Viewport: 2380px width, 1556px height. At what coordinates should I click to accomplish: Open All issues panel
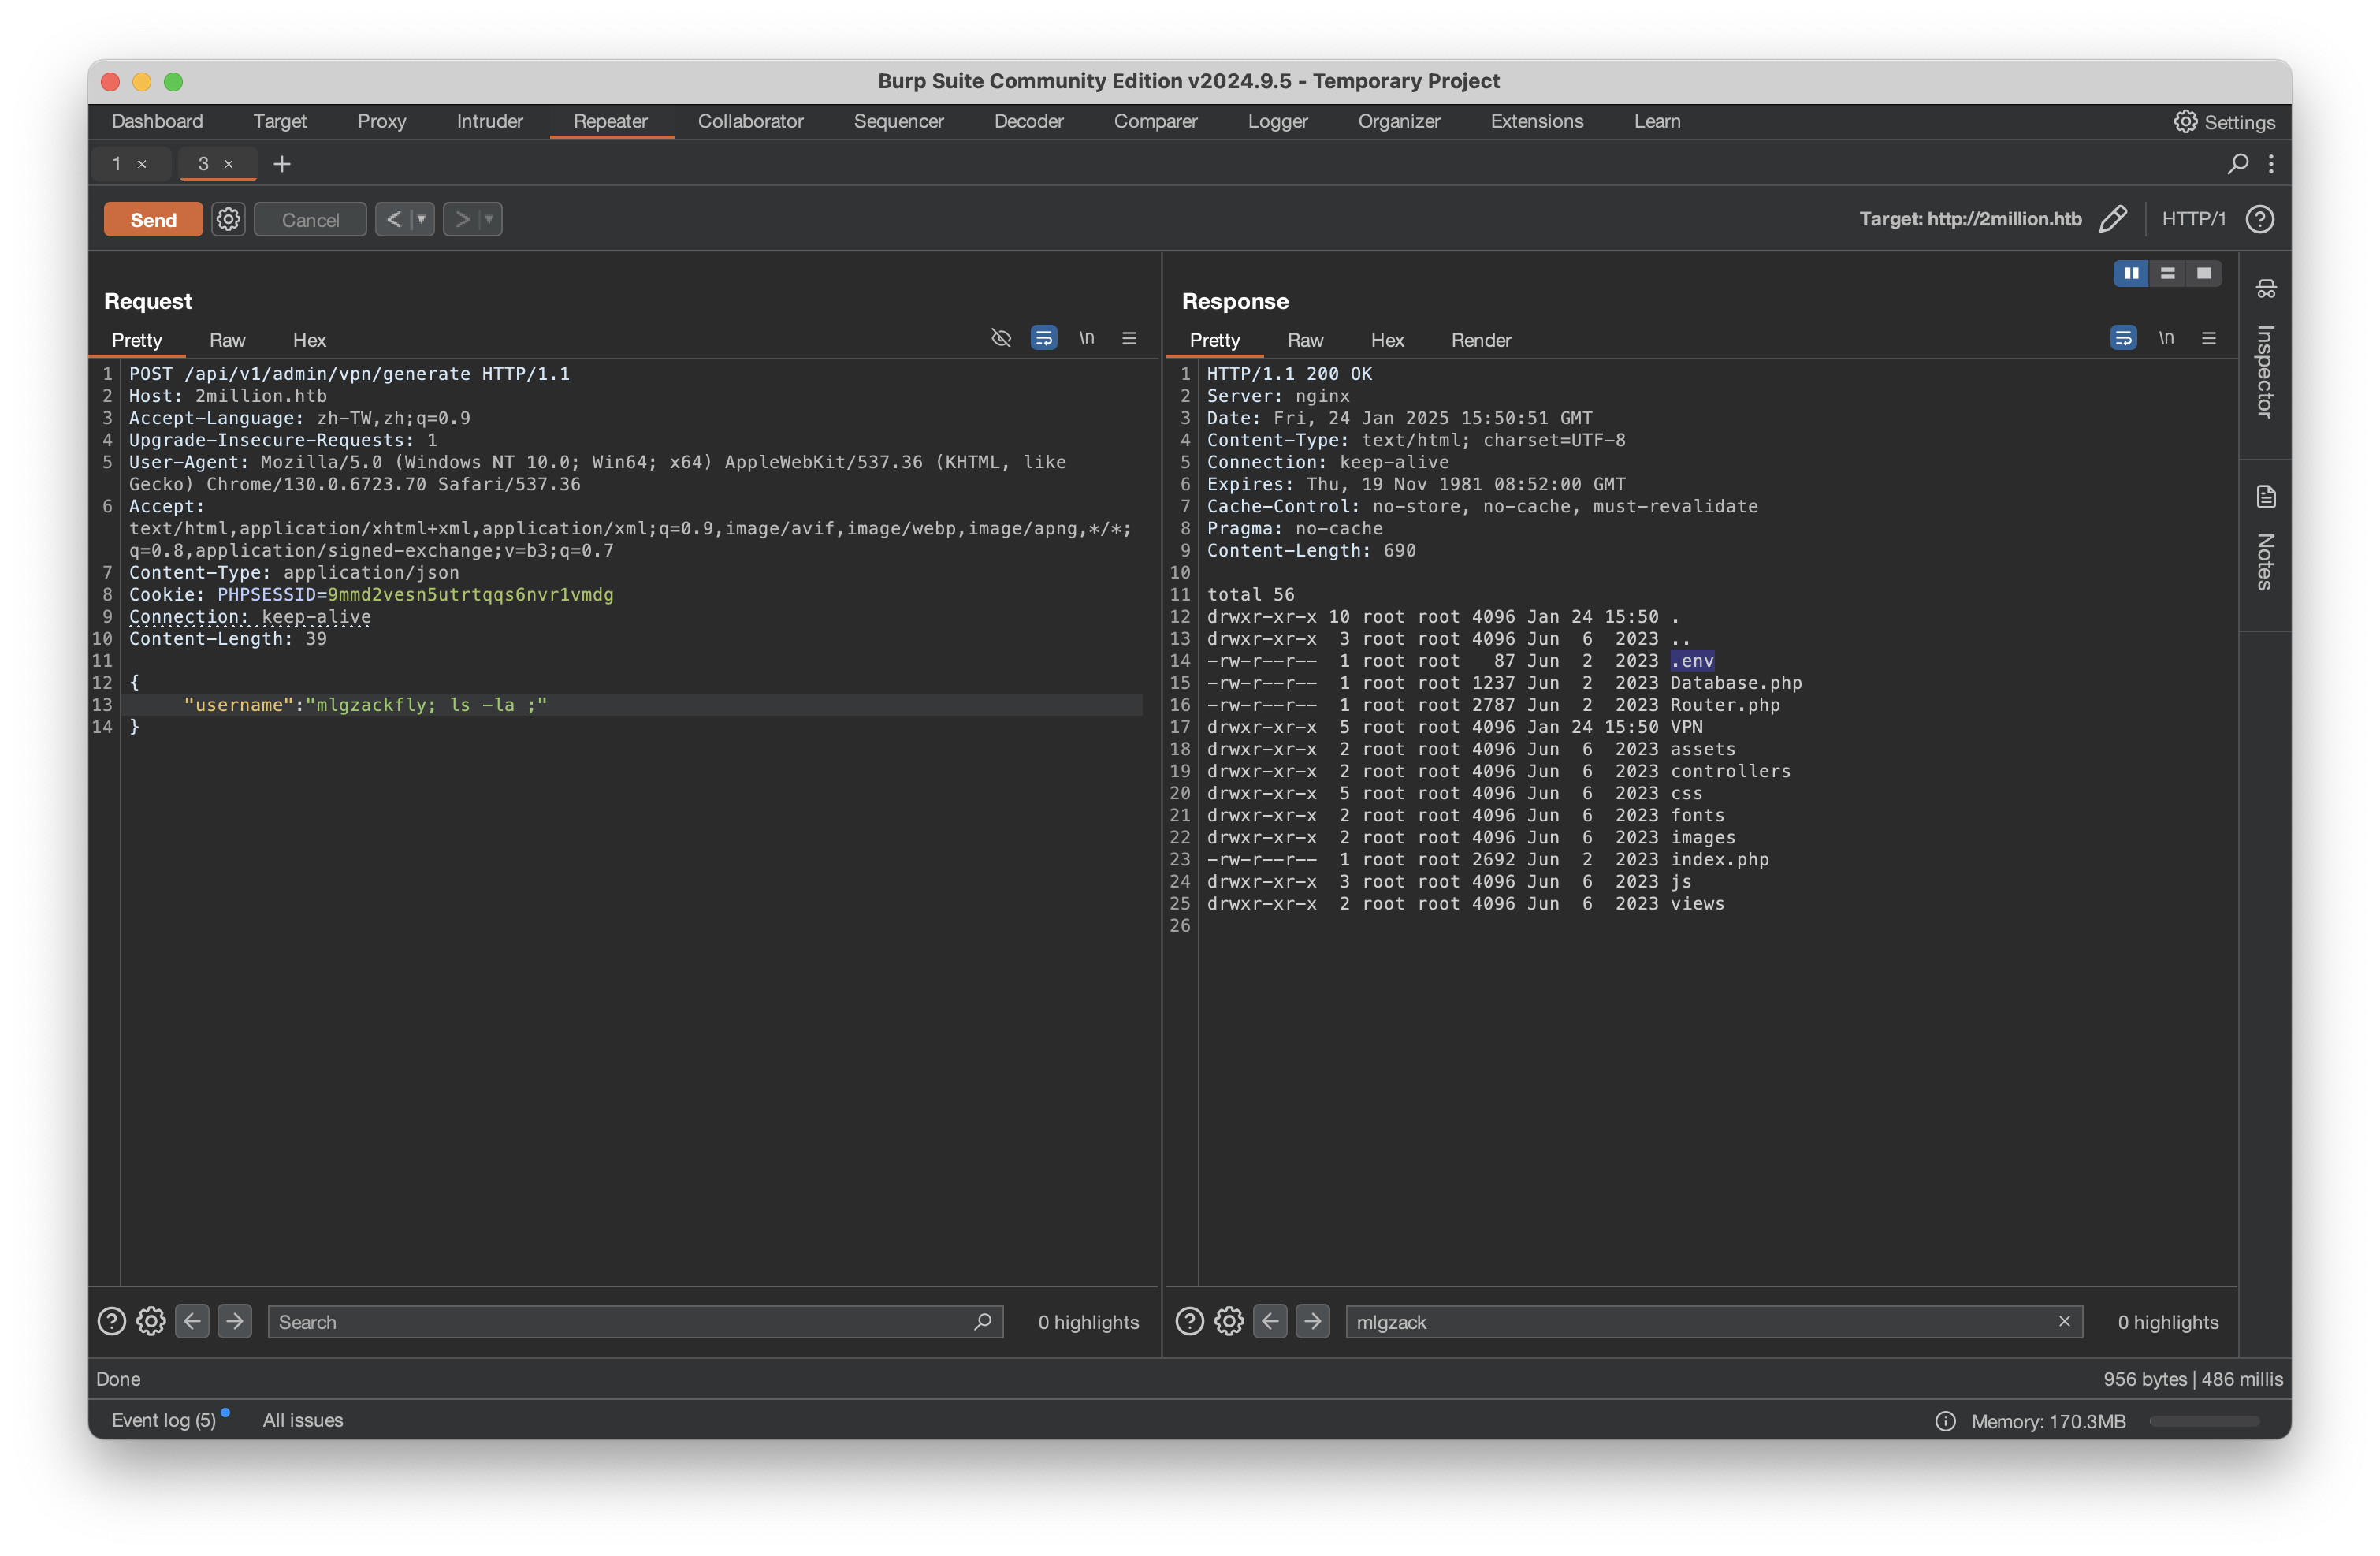[x=303, y=1421]
